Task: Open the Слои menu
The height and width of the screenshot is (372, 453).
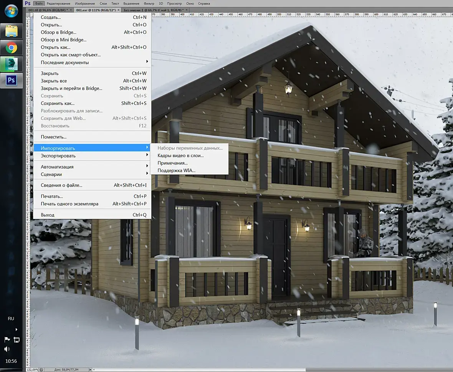Action: (x=103, y=3)
